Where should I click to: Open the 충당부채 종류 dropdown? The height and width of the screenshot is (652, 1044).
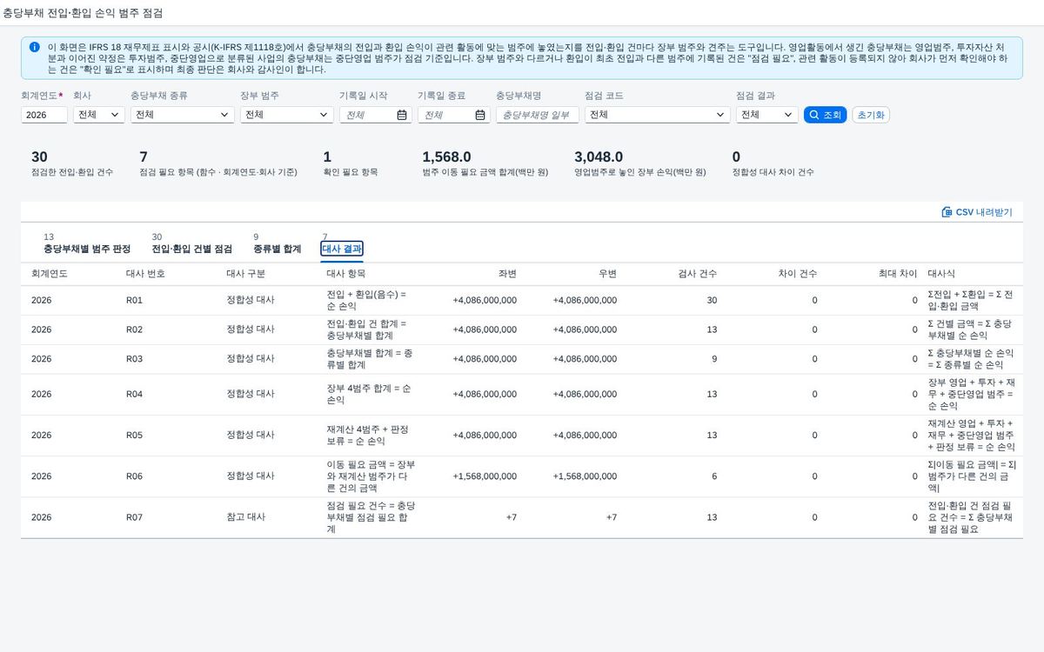pyautogui.click(x=183, y=115)
